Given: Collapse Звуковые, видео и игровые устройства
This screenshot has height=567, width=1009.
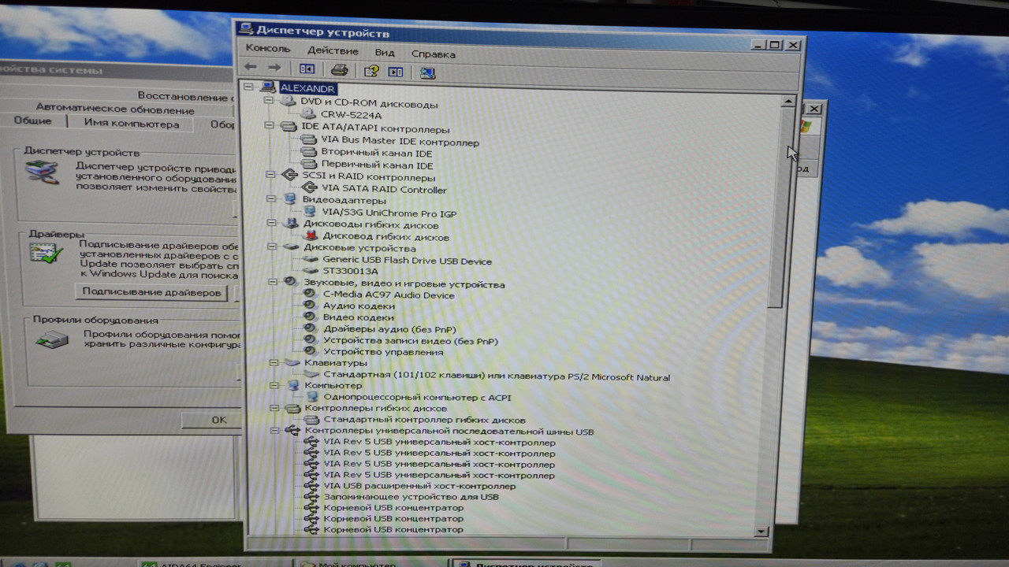Looking at the screenshot, I should [273, 281].
